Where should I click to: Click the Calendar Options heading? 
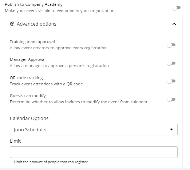point(29,119)
